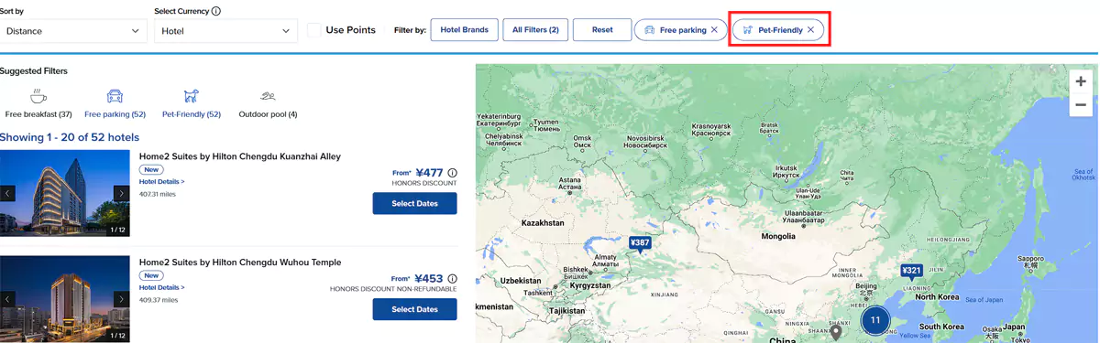Click info icon next to Select Currency
Viewport: 1100px width, 343px height.
(215, 12)
